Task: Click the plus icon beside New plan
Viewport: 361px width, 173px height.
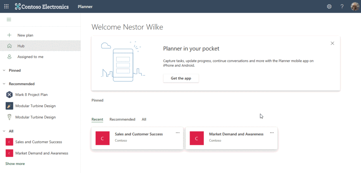Action: [x=9, y=35]
